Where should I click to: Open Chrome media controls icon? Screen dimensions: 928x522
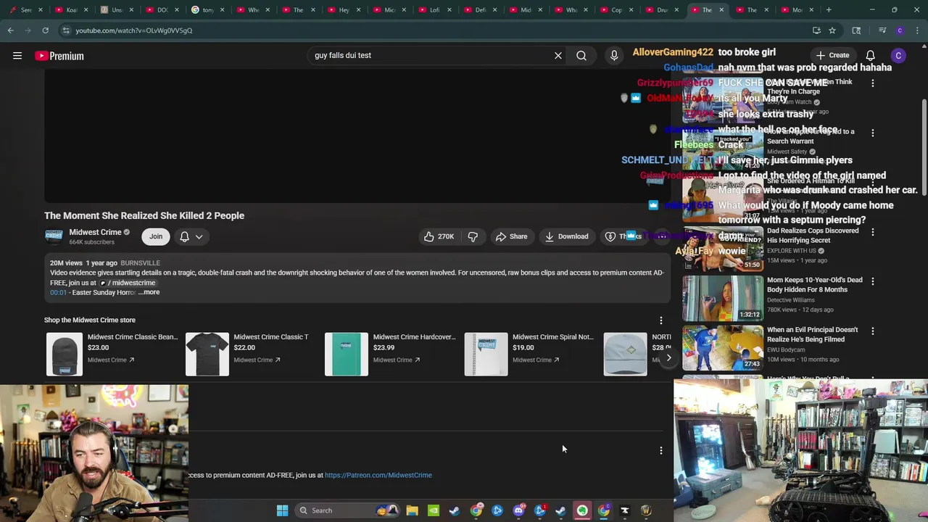(x=882, y=30)
